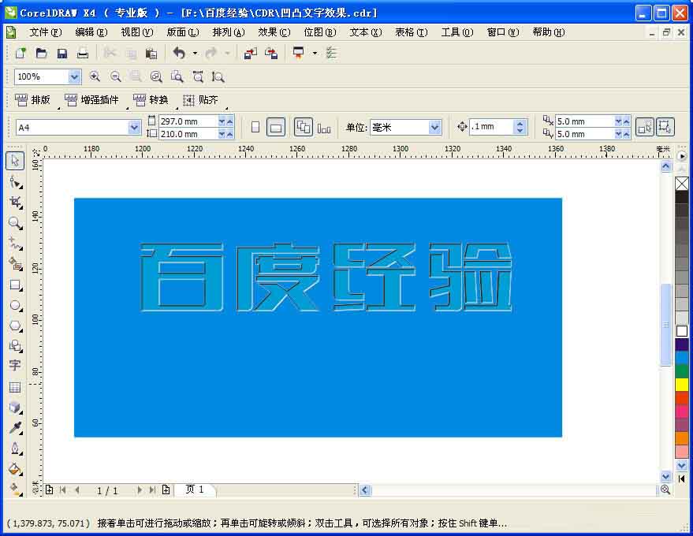Increase the nudge offset .1 mm
Viewport: 693px width, 536px height.
[x=520, y=123]
